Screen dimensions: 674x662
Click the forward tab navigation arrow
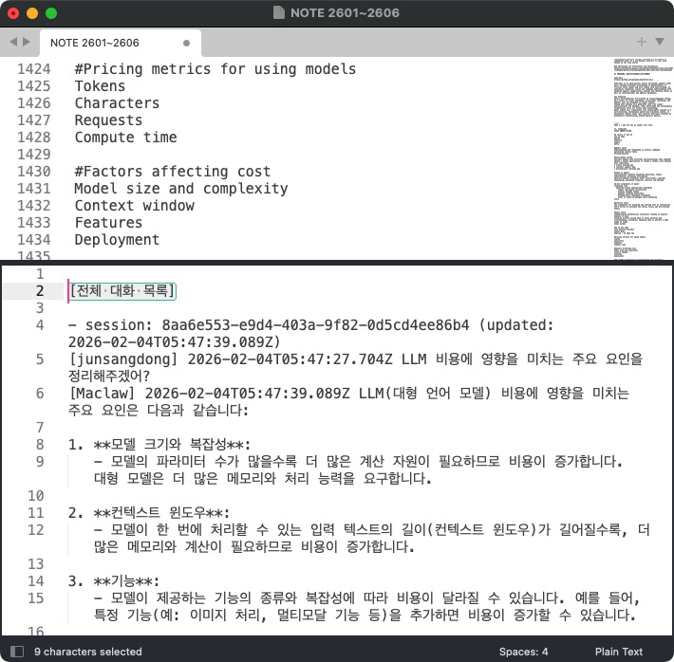(26, 42)
